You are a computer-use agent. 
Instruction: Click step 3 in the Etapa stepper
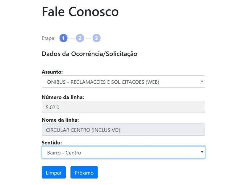[96, 38]
